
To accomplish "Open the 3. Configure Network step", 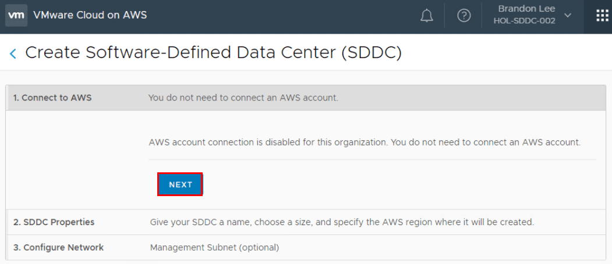I will (58, 248).
